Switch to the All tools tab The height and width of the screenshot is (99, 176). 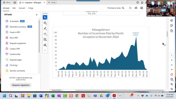click(x=6, y=8)
